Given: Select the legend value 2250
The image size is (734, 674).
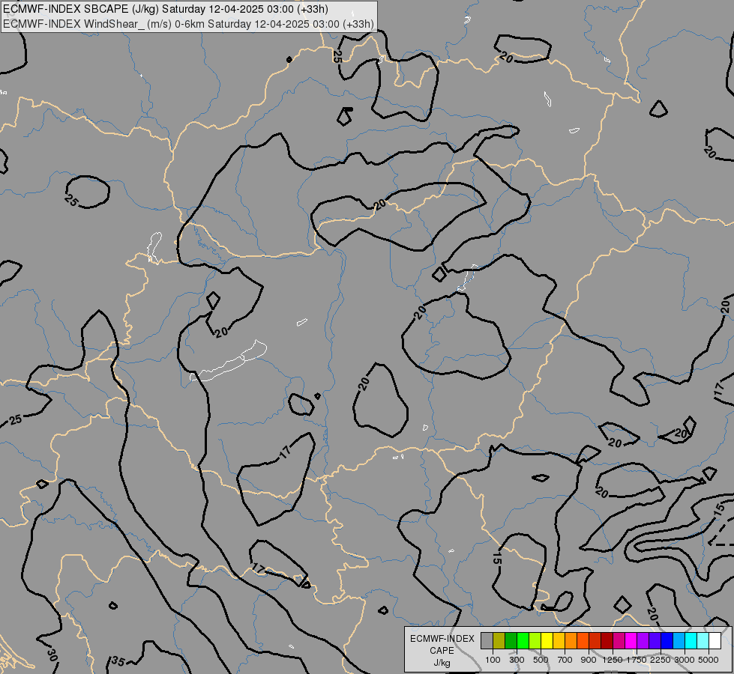Looking at the screenshot, I should tap(660, 660).
